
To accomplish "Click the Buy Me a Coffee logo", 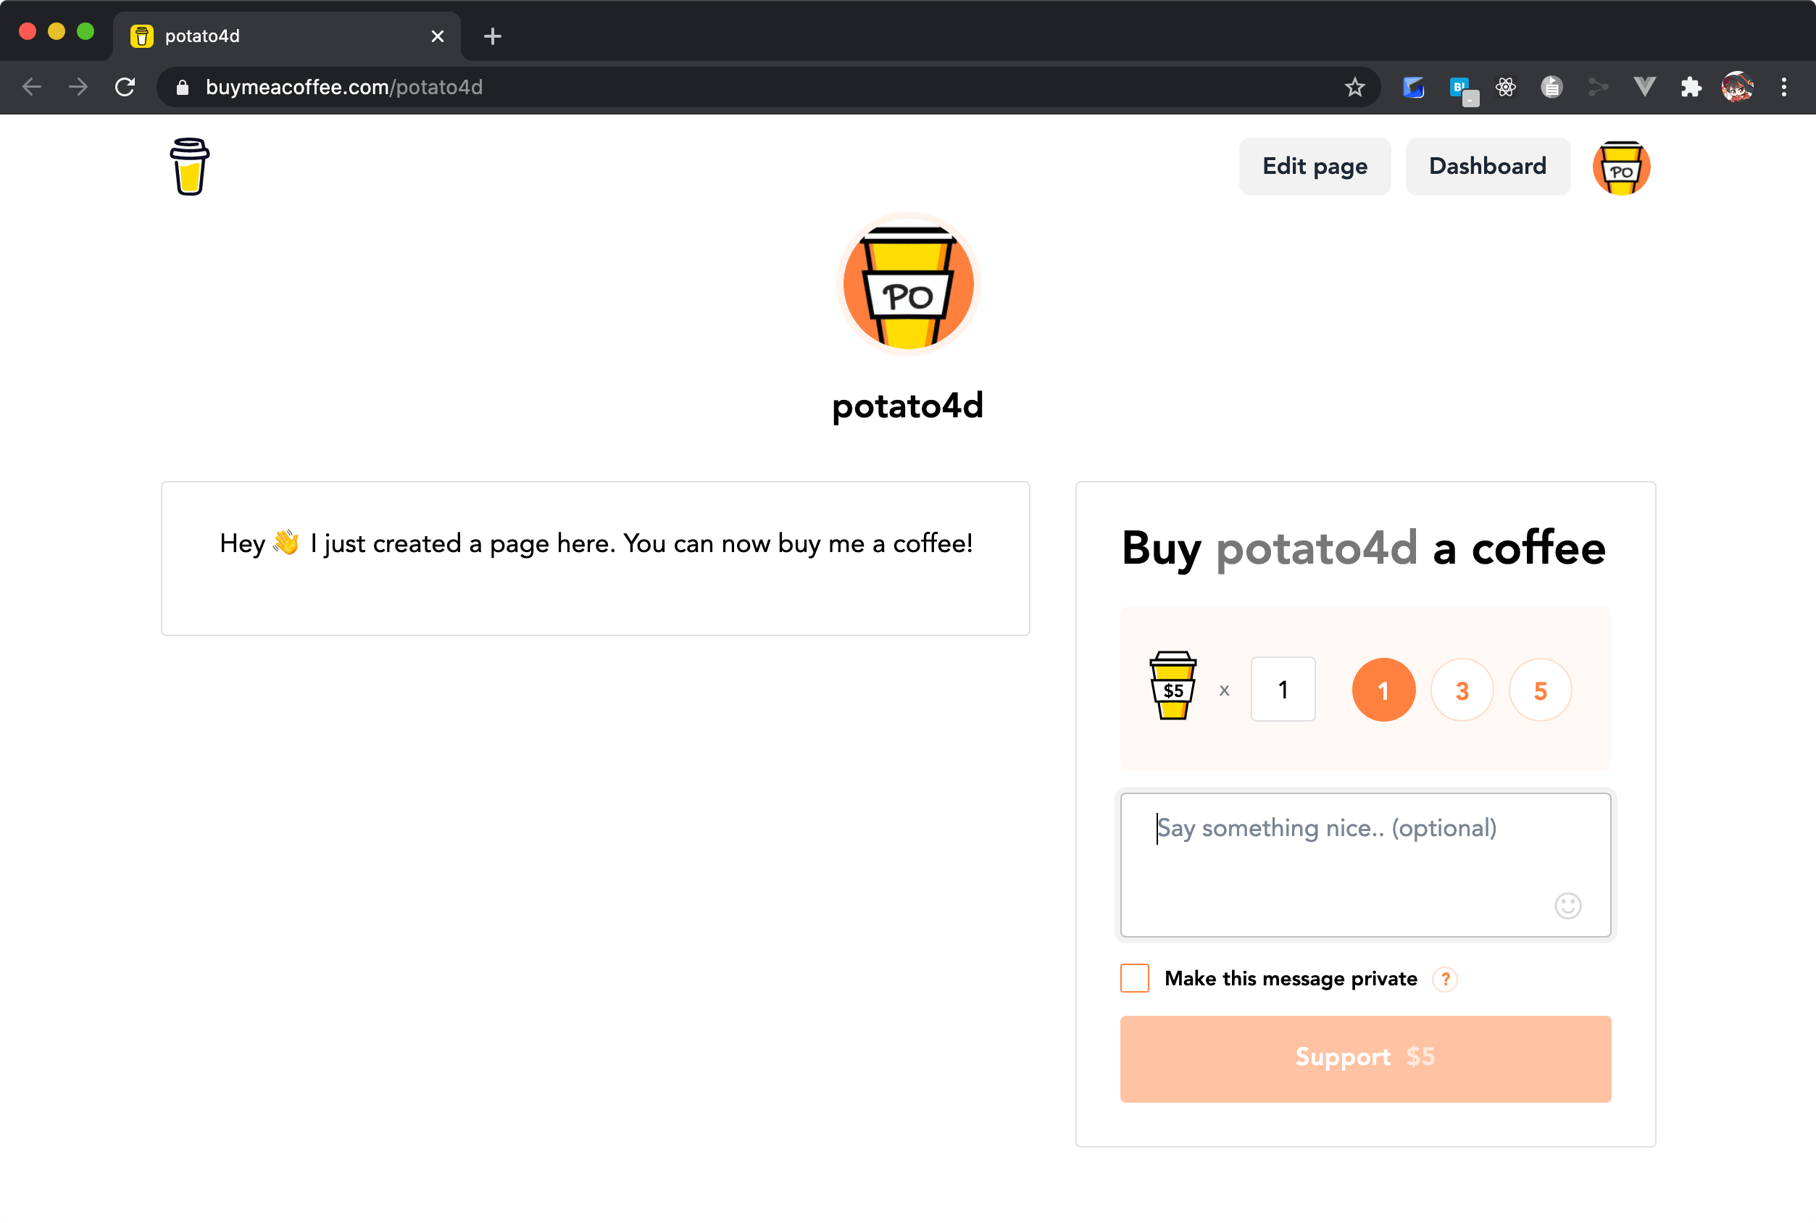I will coord(190,166).
